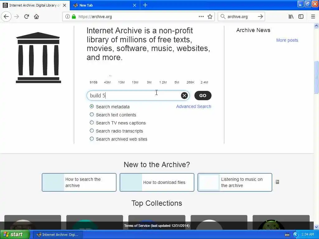
Task: Click the Internet Archive building logo
Action: click(38, 58)
